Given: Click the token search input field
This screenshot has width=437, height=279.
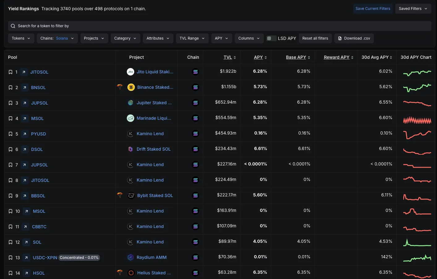Looking at the screenshot, I should (x=220, y=26).
